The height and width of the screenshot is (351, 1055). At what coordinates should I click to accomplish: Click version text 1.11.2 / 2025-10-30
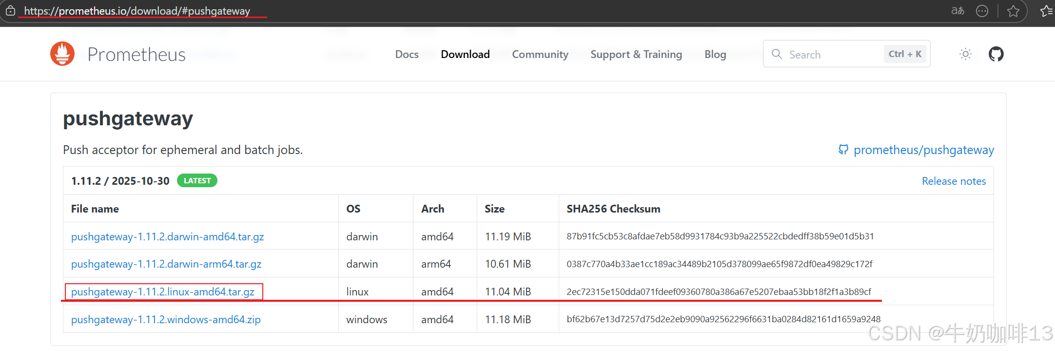point(120,181)
